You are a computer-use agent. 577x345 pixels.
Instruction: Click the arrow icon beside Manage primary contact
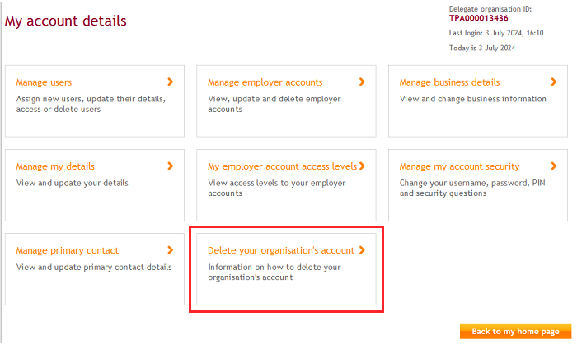pyautogui.click(x=171, y=249)
